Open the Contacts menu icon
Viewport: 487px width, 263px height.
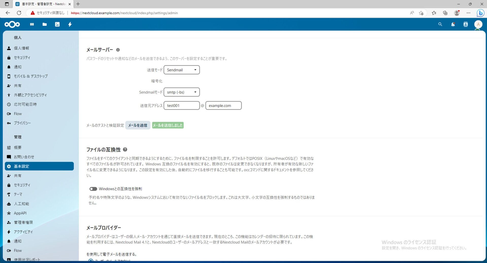465,24
